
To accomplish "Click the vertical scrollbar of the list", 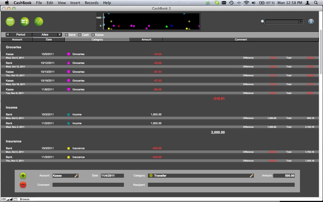I will (x=321, y=52).
